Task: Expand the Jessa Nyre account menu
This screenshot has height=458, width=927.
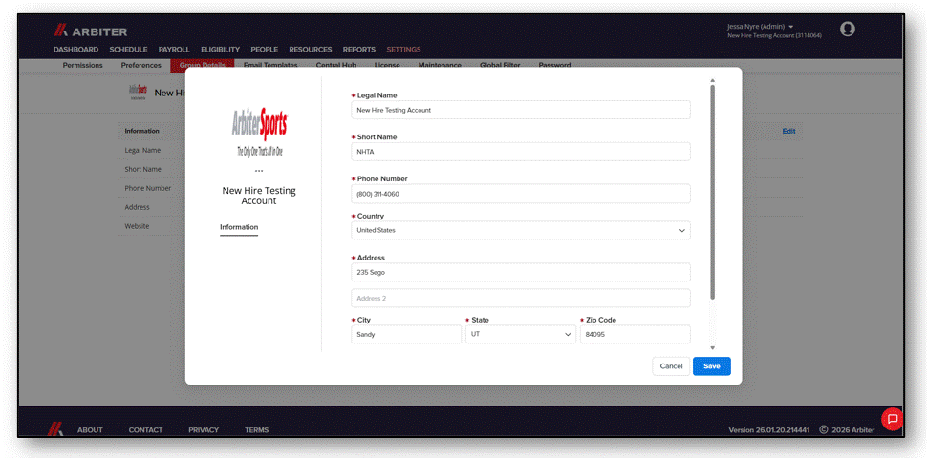Action: pyautogui.click(x=761, y=27)
